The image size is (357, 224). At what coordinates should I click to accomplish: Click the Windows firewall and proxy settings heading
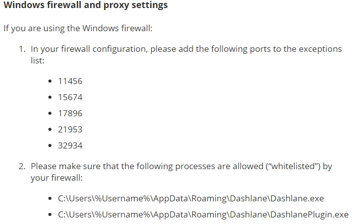click(x=86, y=5)
